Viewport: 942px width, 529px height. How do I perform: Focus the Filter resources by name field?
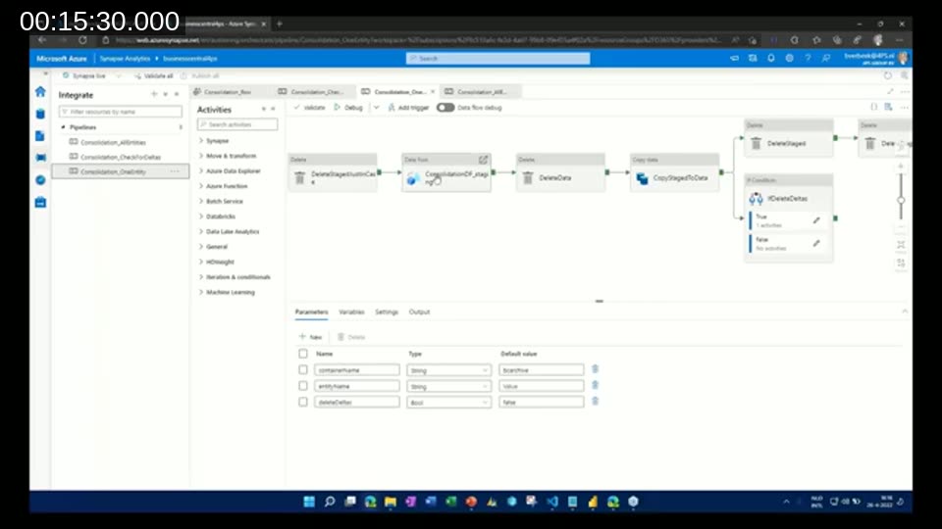(x=120, y=112)
